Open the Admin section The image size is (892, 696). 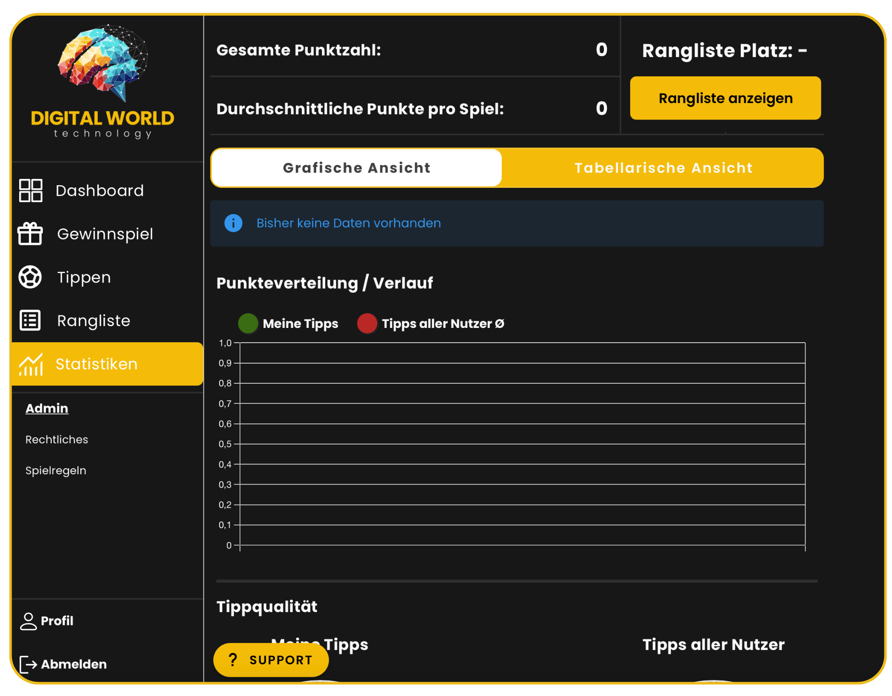pyautogui.click(x=46, y=408)
